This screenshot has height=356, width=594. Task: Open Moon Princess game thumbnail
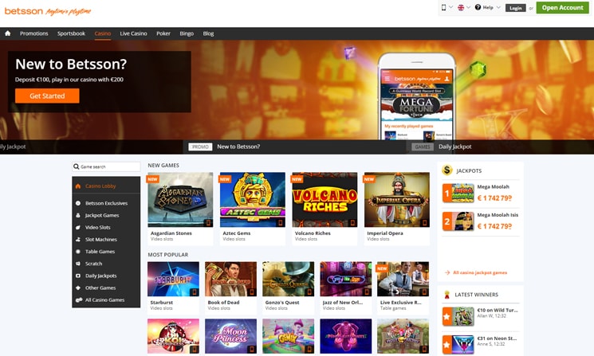tap(231, 336)
